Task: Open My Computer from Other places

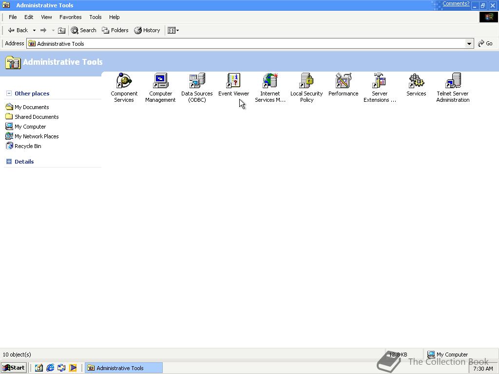Action: tap(26, 127)
